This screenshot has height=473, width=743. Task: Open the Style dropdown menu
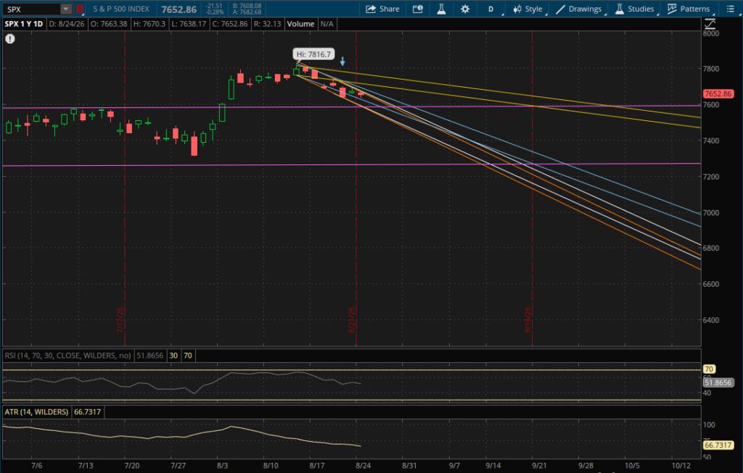(x=528, y=9)
